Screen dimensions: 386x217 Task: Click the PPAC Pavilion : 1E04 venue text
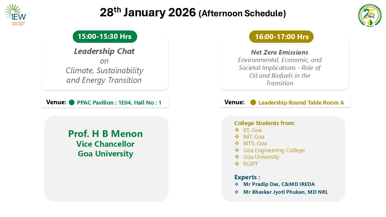(x=119, y=103)
